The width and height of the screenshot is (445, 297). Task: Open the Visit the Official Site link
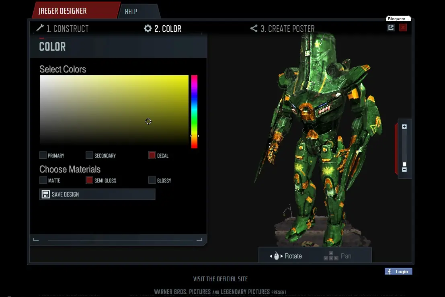click(x=221, y=279)
